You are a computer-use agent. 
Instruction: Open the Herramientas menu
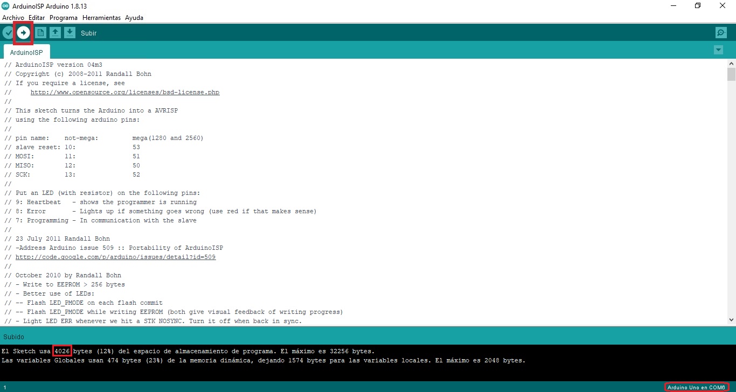coord(101,17)
